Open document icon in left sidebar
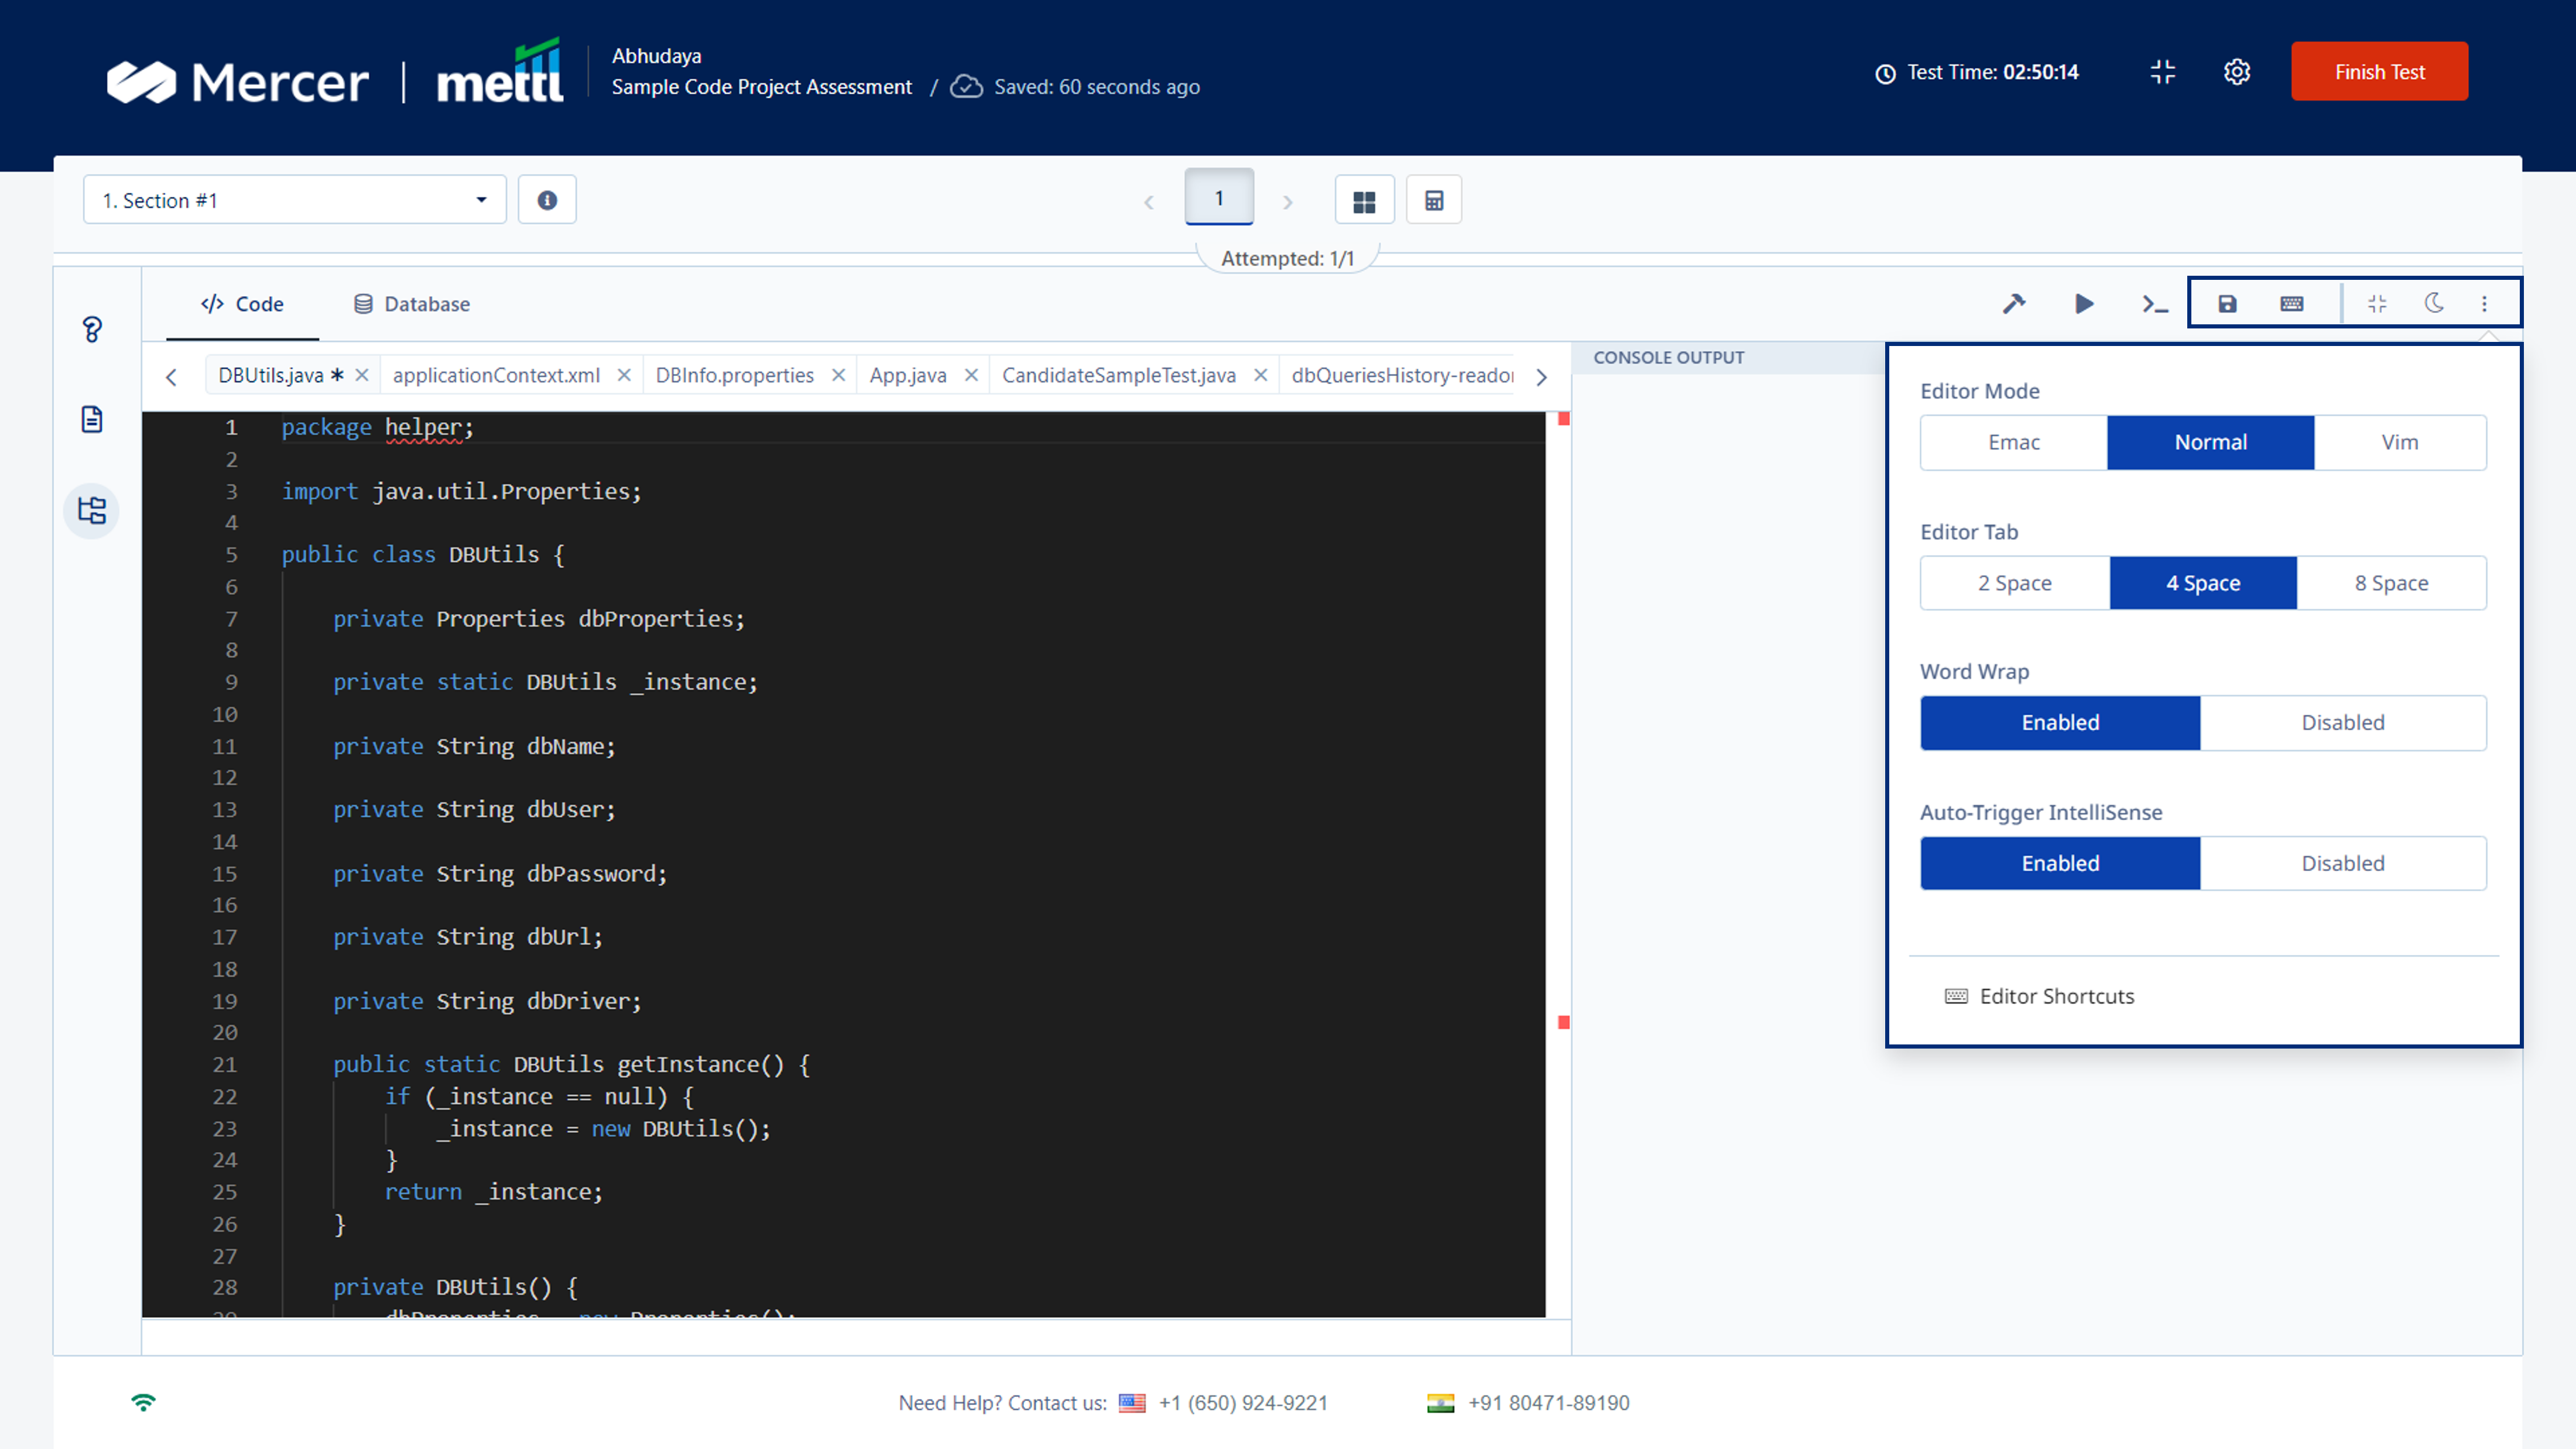Viewport: 2576px width, 1449px height. coord(92,419)
